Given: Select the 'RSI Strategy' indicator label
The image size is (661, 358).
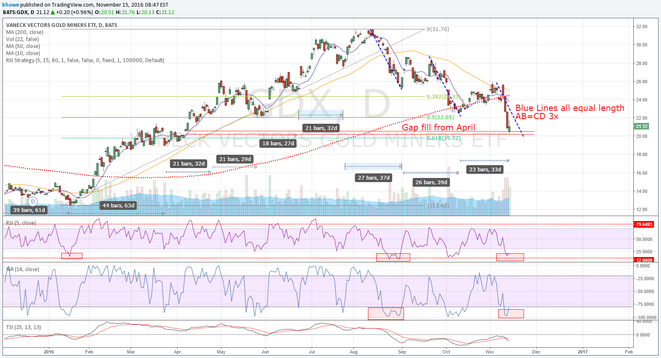Looking at the screenshot, I should click(x=85, y=60).
